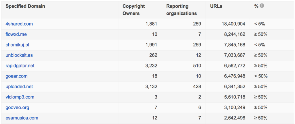Open the gooveo.org domain link

coord(18,108)
